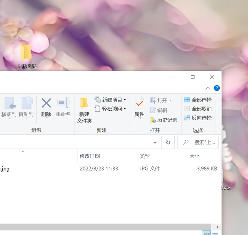Sort files by Date modified (修改日期) column
The height and width of the screenshot is (235, 248).
(90, 156)
